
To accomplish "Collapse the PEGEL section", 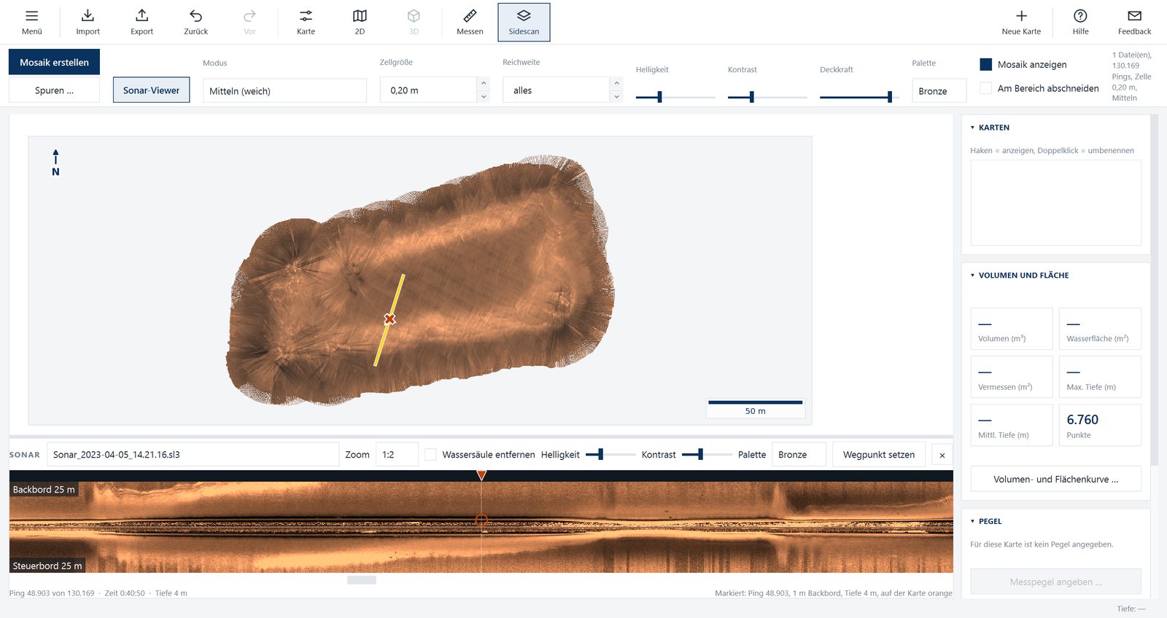I will click(972, 522).
